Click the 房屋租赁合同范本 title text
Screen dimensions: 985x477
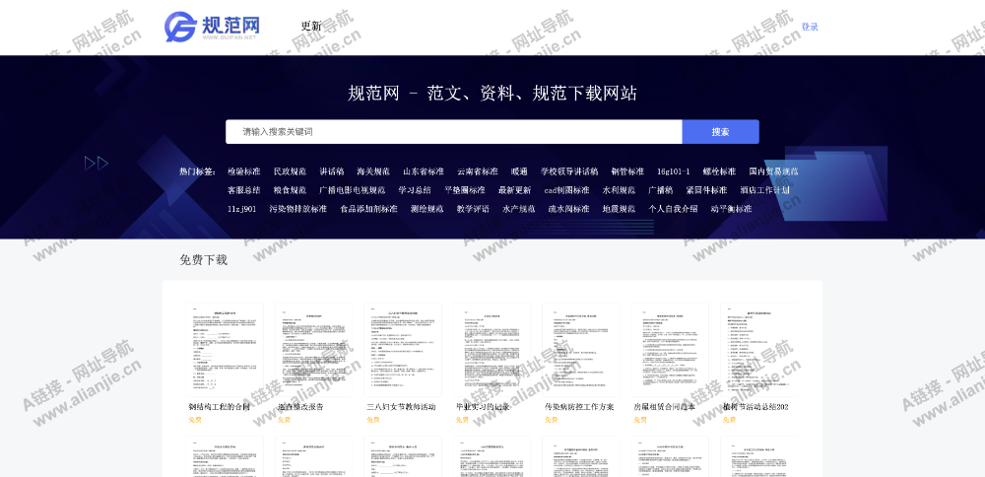pyautogui.click(x=665, y=407)
